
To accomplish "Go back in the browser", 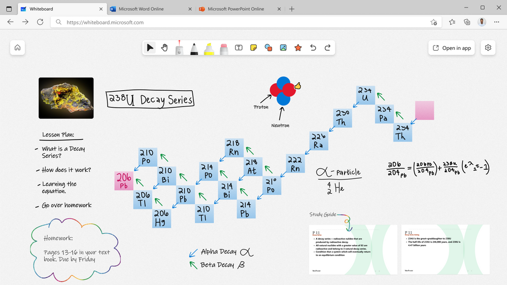I will (10, 22).
